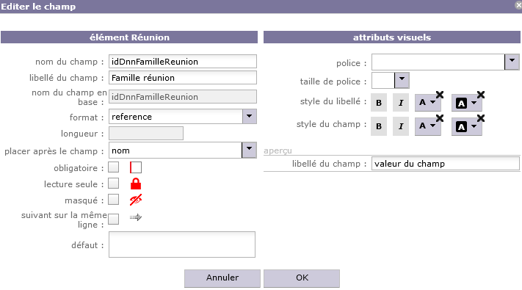The height and width of the screenshot is (290, 522).
Task: Toggle bold for style du libellé
Action: [379, 103]
